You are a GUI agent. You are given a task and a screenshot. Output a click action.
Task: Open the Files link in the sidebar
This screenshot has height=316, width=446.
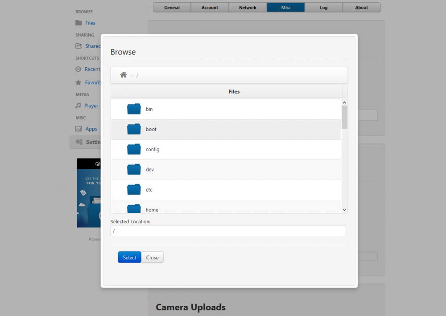(90, 23)
